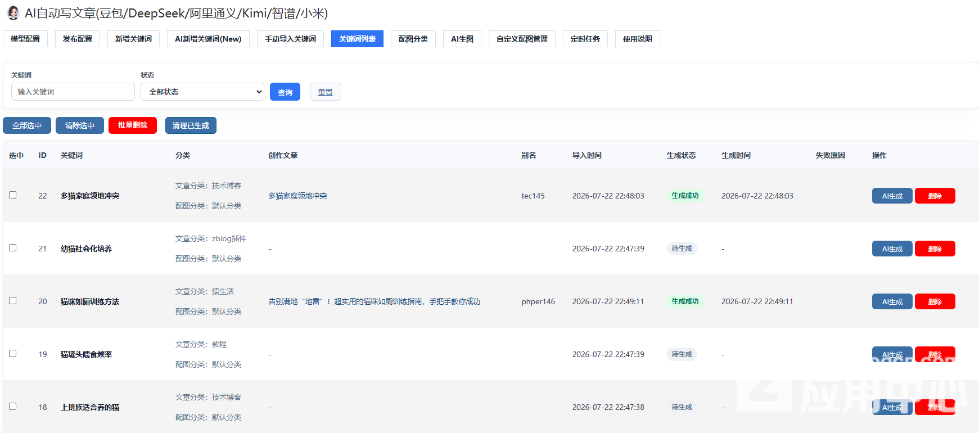Viewport: 979px width, 433px height.
Task: Delete the keyword 幼猫社会化培养
Action: 935,249
